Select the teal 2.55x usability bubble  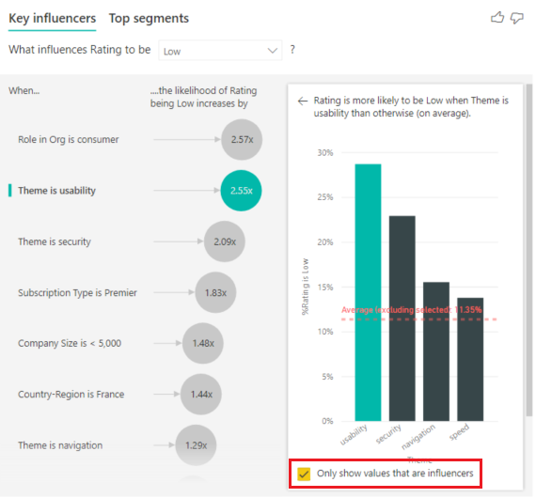click(x=242, y=191)
